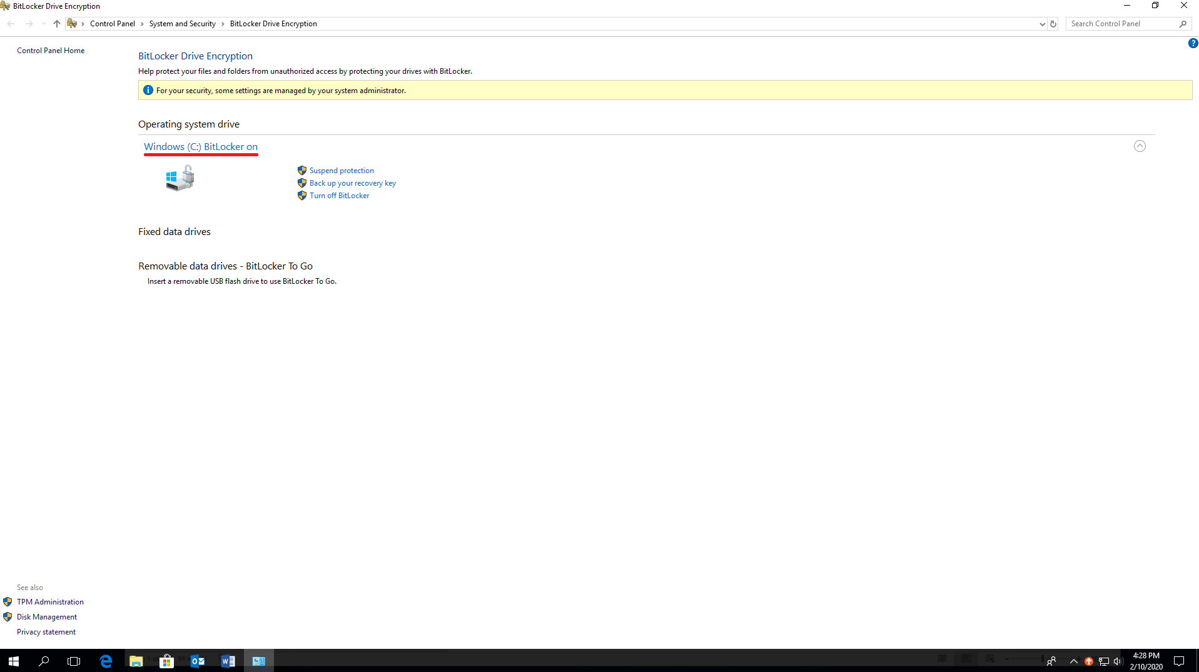Go back using the Back arrow
The width and height of the screenshot is (1199, 672).
(x=11, y=24)
